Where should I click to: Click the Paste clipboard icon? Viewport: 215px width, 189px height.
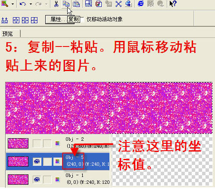(76, 4)
